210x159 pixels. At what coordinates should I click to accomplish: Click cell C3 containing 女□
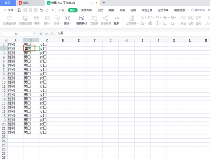[47, 53]
